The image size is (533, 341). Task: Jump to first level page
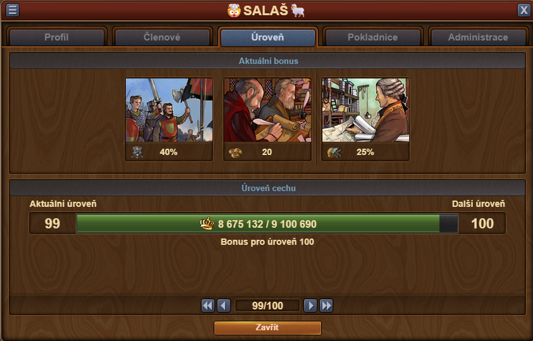tap(208, 306)
